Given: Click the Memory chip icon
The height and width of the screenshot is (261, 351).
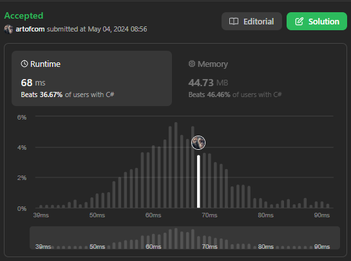Looking at the screenshot, I should 192,64.
